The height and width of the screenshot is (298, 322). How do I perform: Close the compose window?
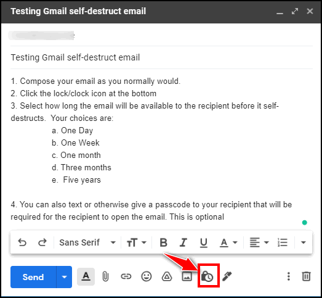click(x=310, y=11)
